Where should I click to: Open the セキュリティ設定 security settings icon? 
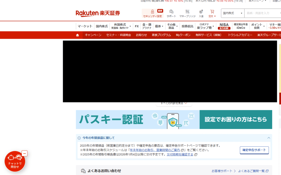pyautogui.click(x=152, y=13)
